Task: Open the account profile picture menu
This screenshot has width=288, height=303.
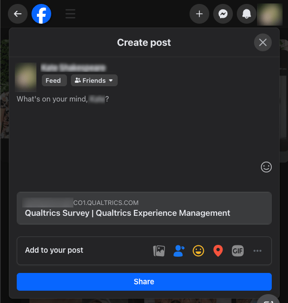Action: tap(270, 14)
